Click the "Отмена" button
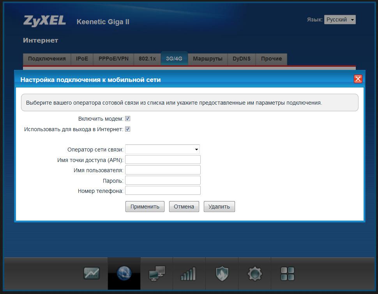 click(184, 207)
